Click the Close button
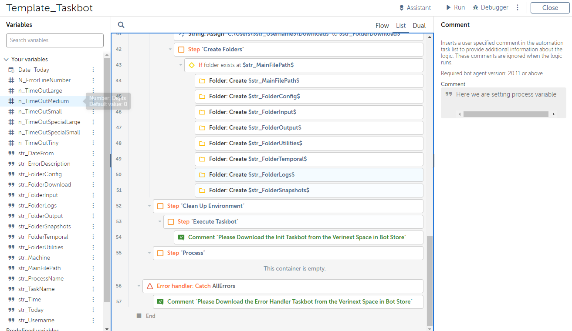This screenshot has height=331, width=572. (x=550, y=8)
